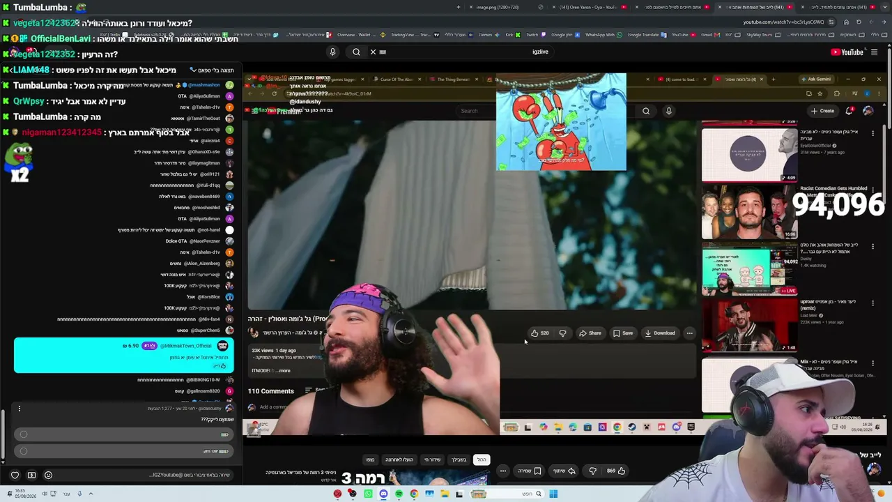
Task: Open the 'Racist Comedian Gets Humbled' thumbnail
Action: 749,213
